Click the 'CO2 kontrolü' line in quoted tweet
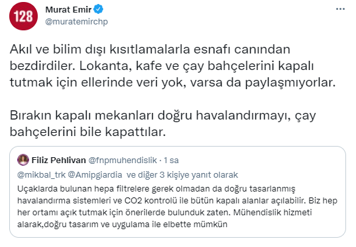The image size is (356, 247). [x=177, y=201]
